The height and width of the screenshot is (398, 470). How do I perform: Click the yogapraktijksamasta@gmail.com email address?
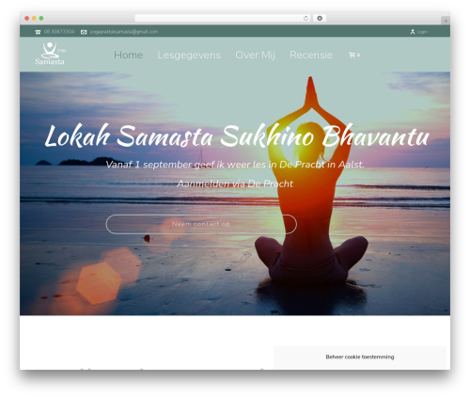(x=124, y=32)
